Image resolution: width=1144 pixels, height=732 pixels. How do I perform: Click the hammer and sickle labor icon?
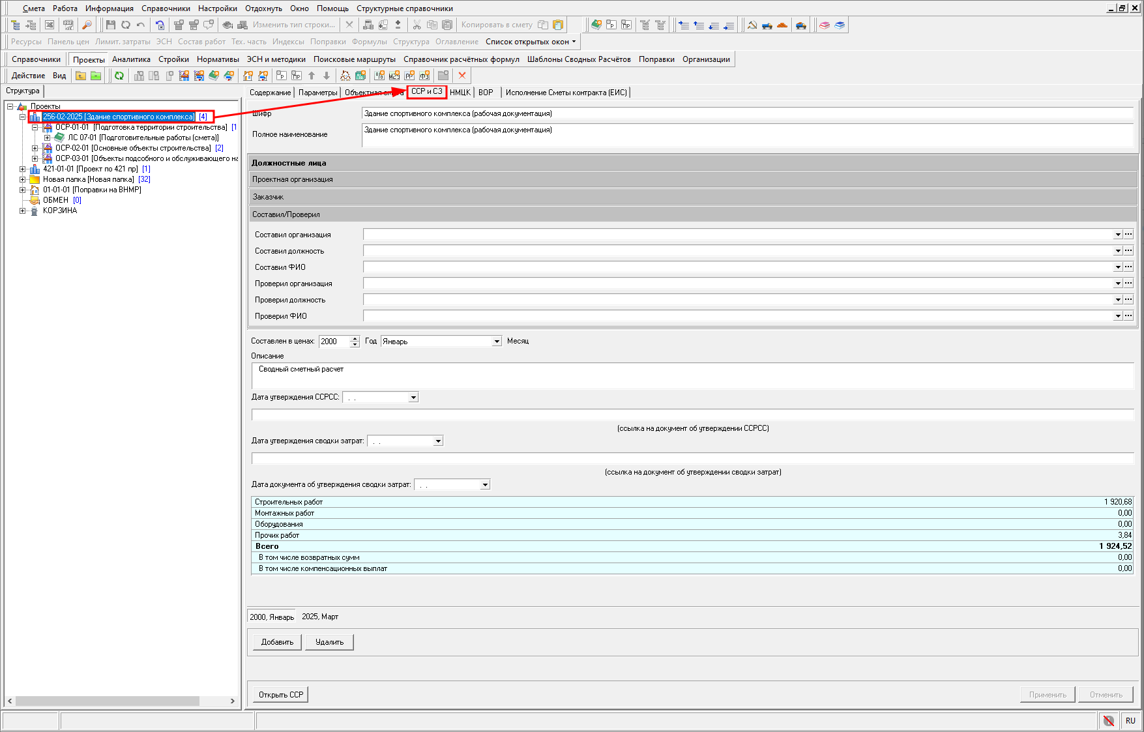(x=752, y=25)
